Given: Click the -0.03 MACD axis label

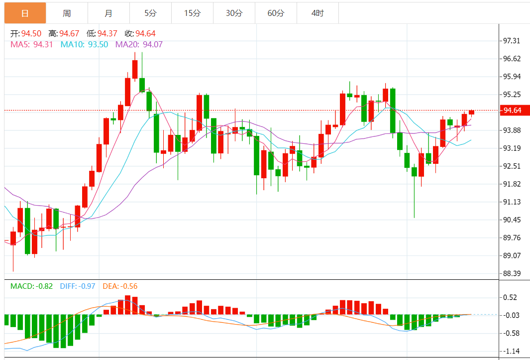Looking at the screenshot, I should click(x=511, y=315).
